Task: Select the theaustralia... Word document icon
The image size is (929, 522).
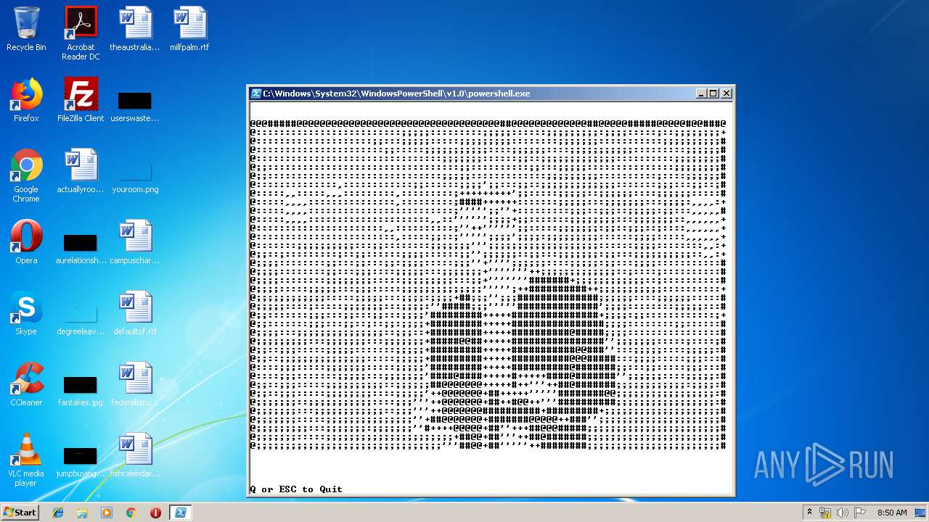Action: click(x=135, y=29)
